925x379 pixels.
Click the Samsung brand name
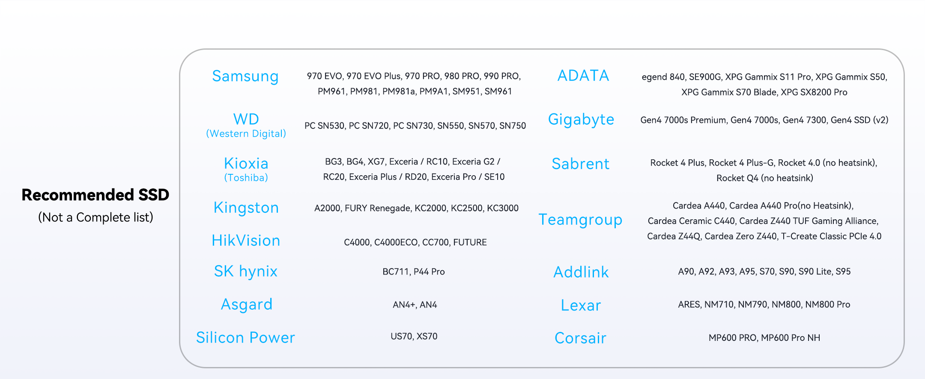point(245,76)
